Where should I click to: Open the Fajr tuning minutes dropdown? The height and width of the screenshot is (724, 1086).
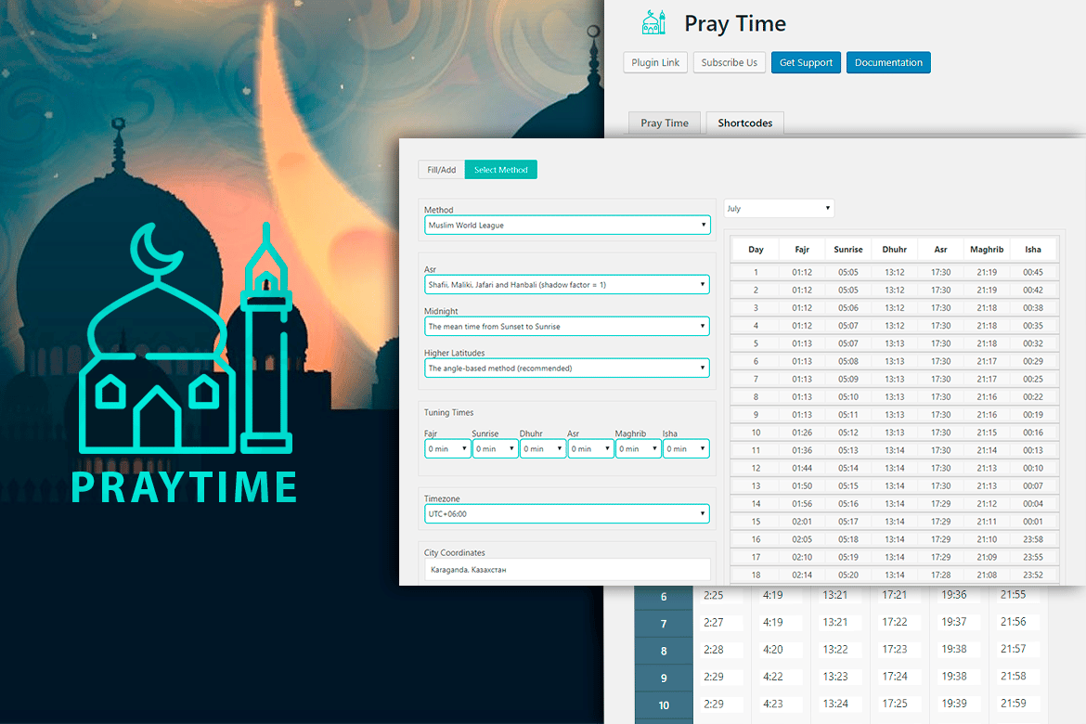pos(447,449)
